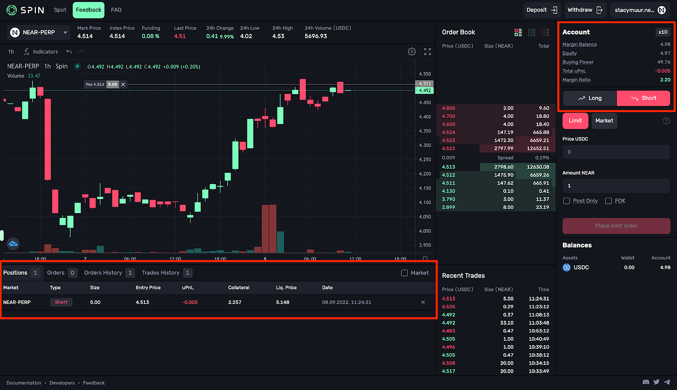The image size is (677, 390).
Task: Show only asks in order book
Action: point(545,32)
